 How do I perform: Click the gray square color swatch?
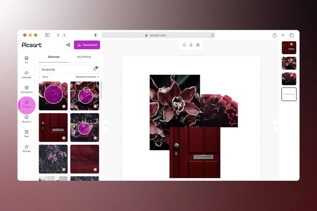198,45
